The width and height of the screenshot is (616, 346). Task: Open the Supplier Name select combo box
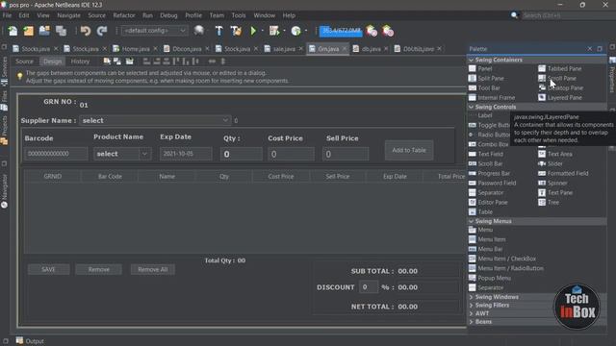(x=155, y=120)
